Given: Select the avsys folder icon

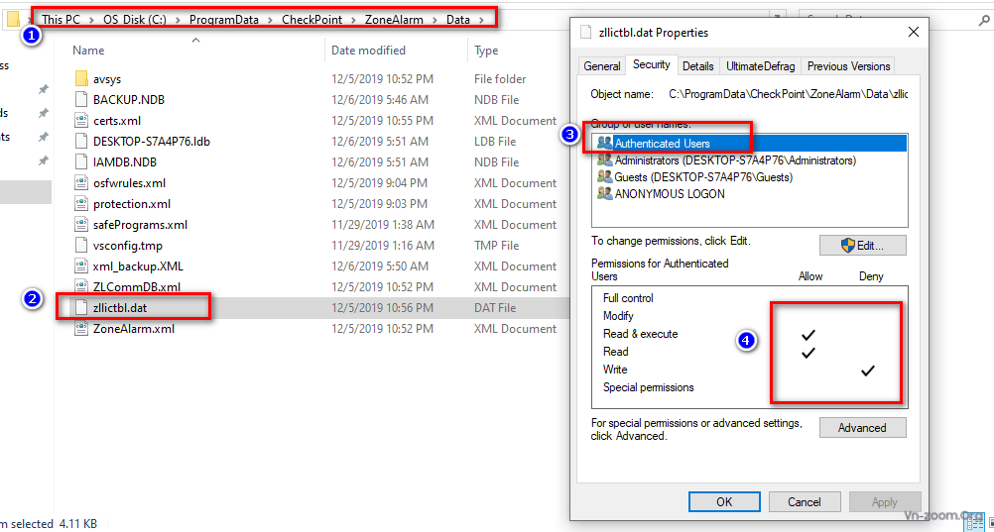Looking at the screenshot, I should pos(82,79).
